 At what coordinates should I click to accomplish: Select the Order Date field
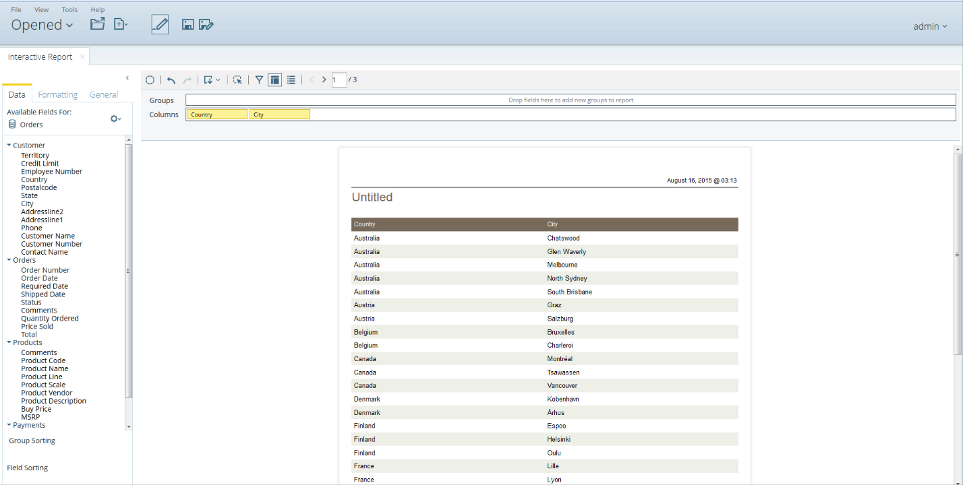pos(39,278)
